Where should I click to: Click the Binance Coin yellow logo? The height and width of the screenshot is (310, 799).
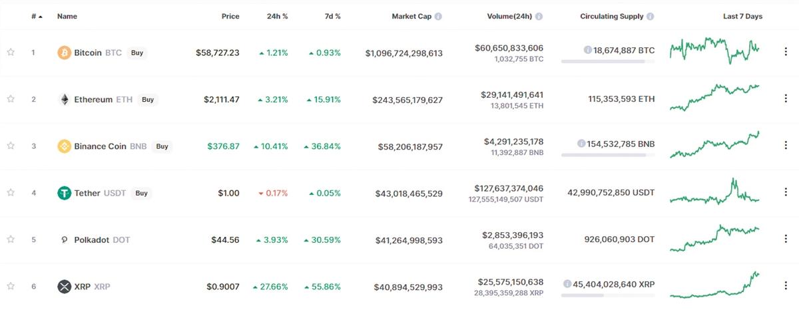coord(64,146)
